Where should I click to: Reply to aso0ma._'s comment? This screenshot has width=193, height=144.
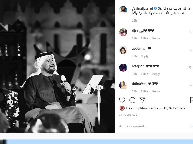tap(145, 56)
